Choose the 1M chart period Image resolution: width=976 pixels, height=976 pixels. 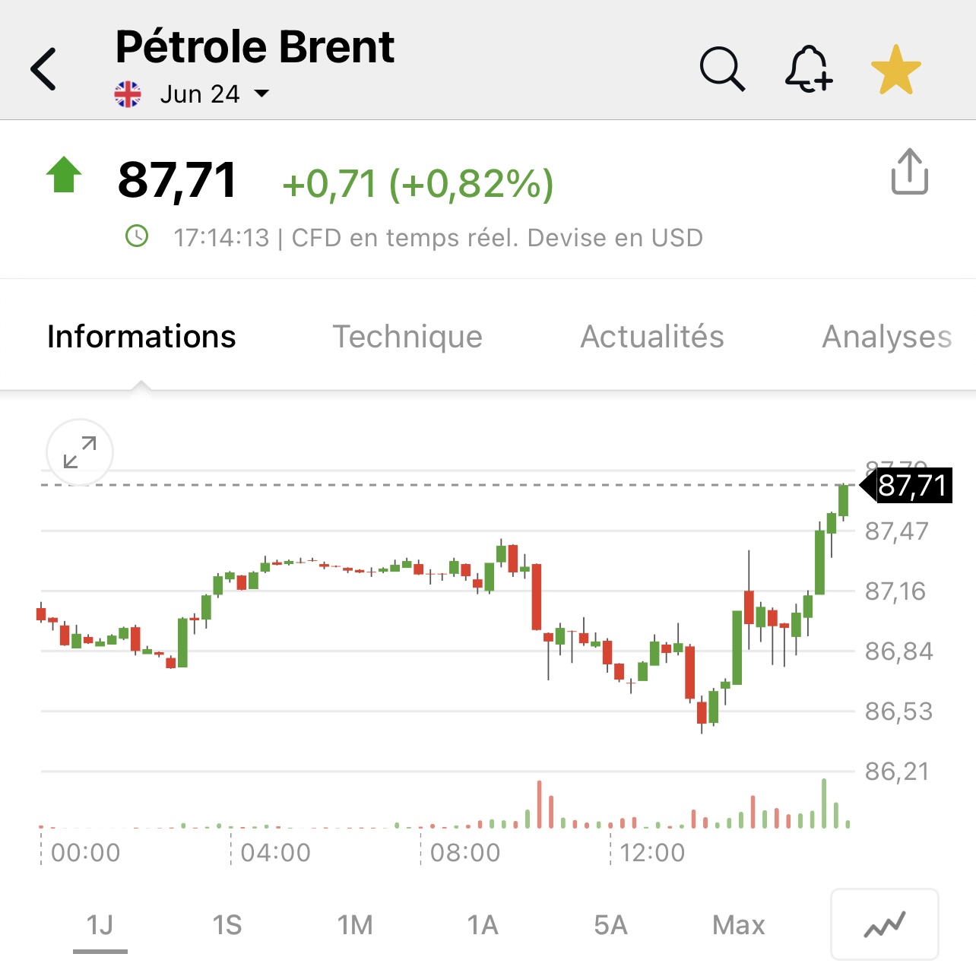coord(355,925)
